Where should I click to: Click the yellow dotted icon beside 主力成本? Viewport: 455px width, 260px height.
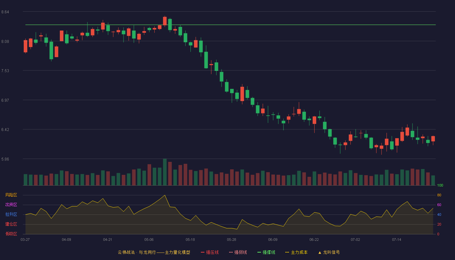tap(287, 252)
